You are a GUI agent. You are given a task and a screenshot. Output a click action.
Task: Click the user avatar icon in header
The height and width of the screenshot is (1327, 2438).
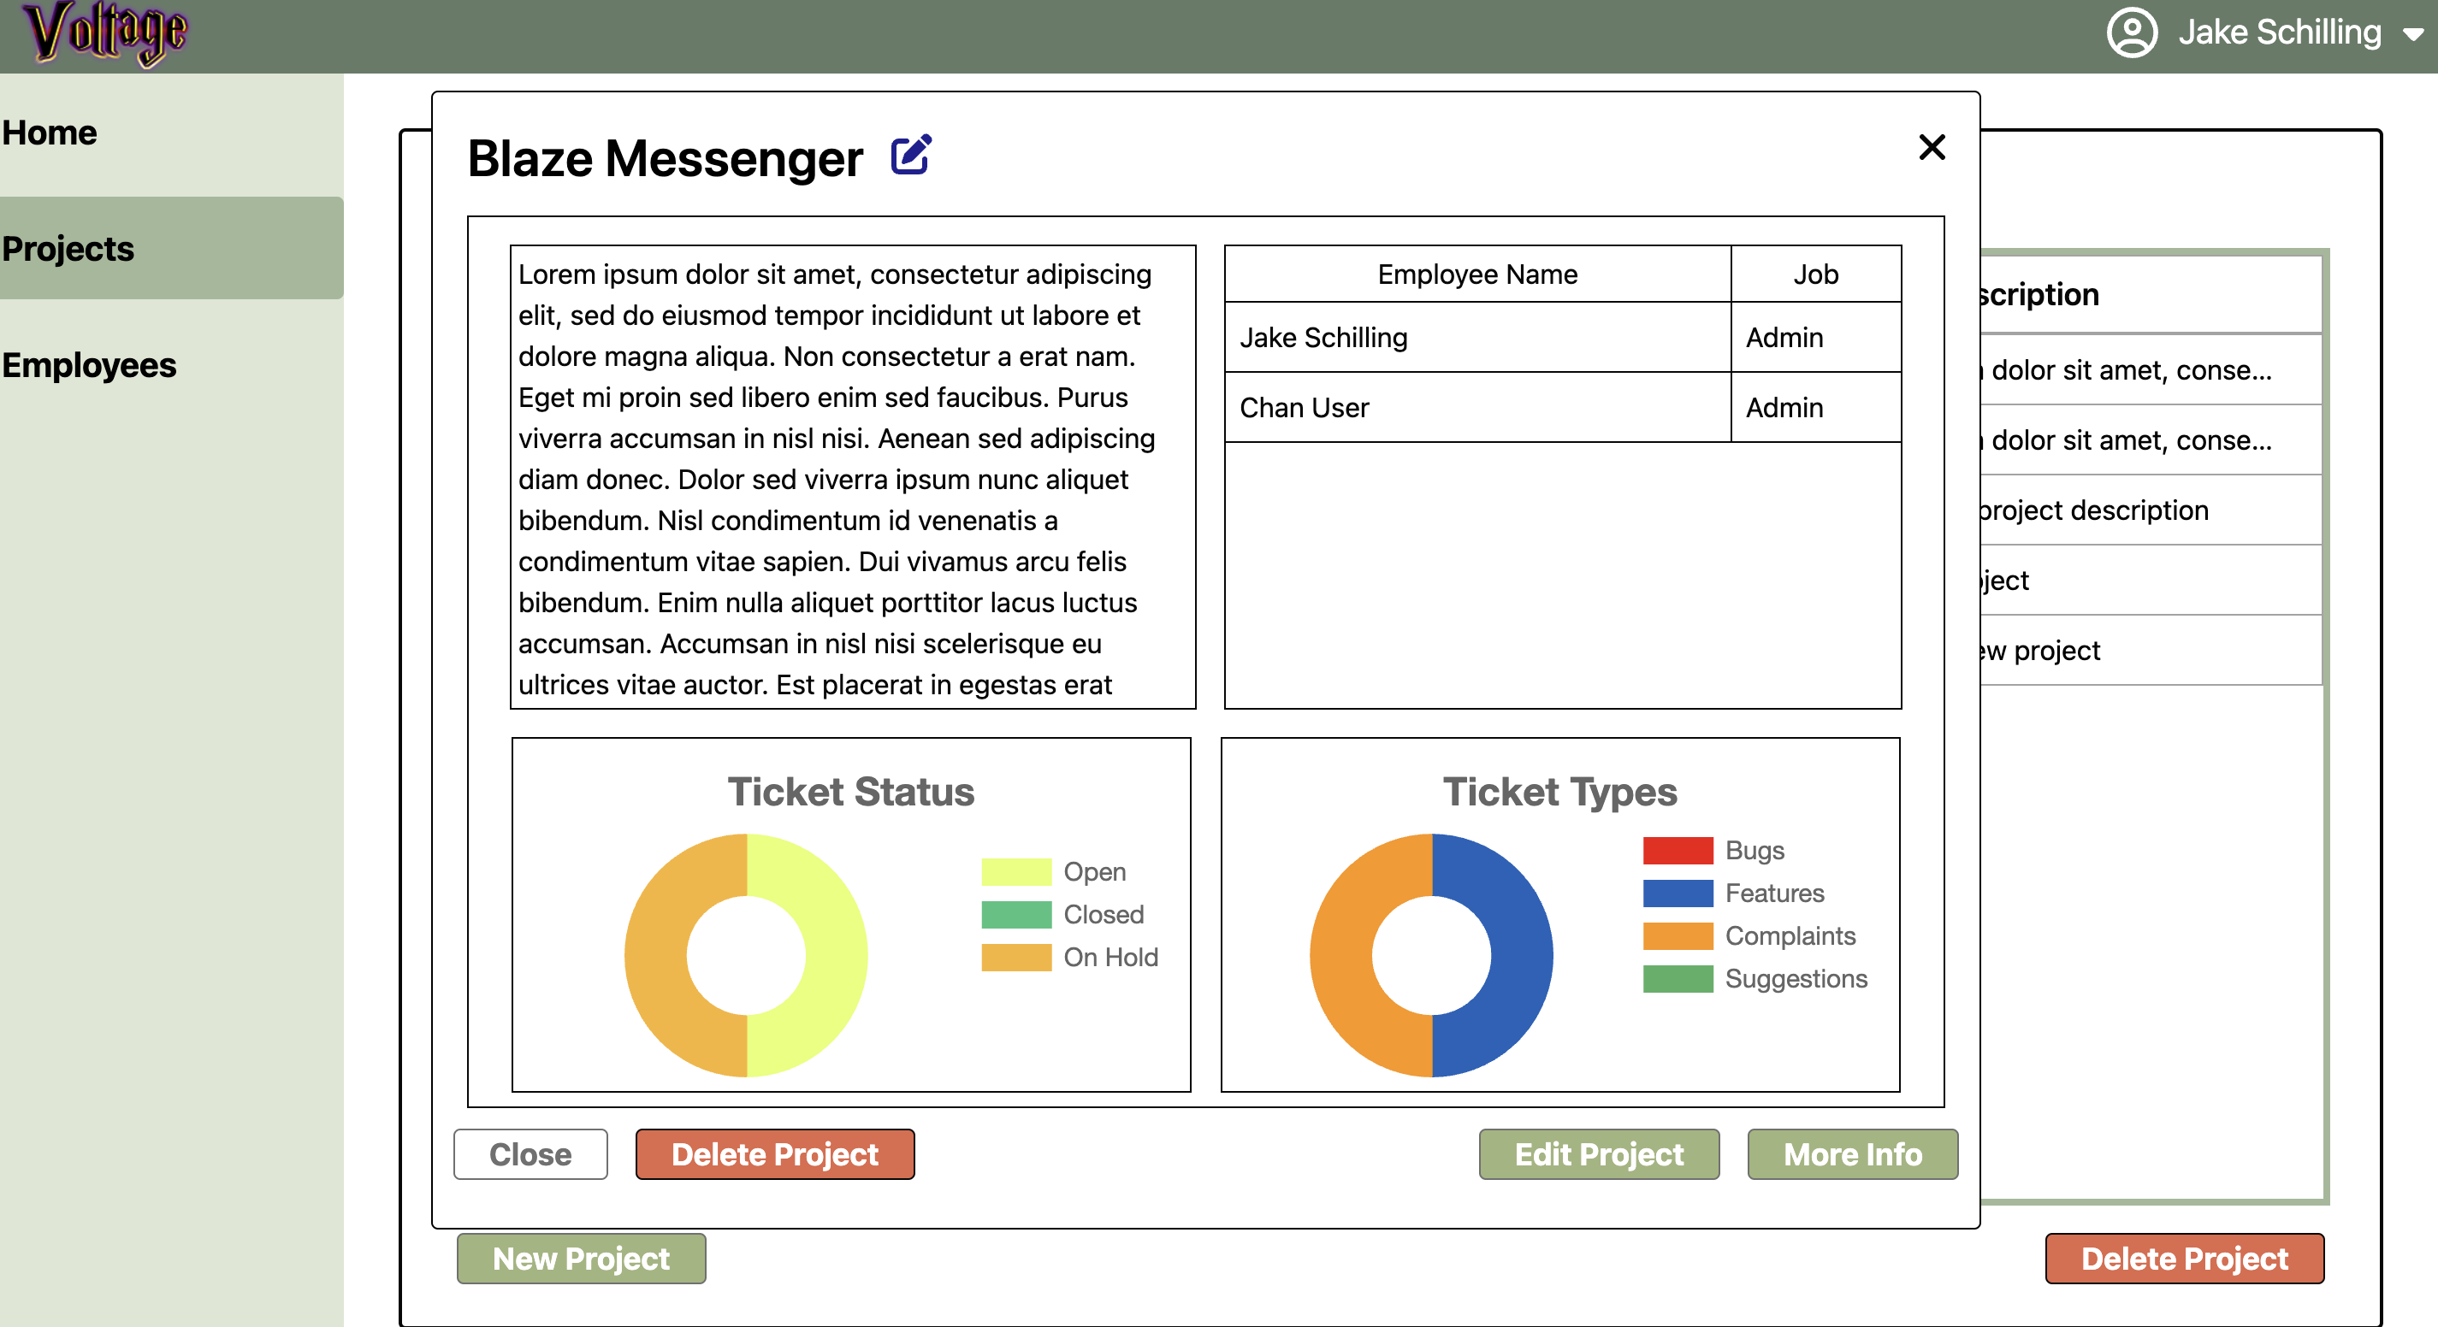coord(2132,33)
